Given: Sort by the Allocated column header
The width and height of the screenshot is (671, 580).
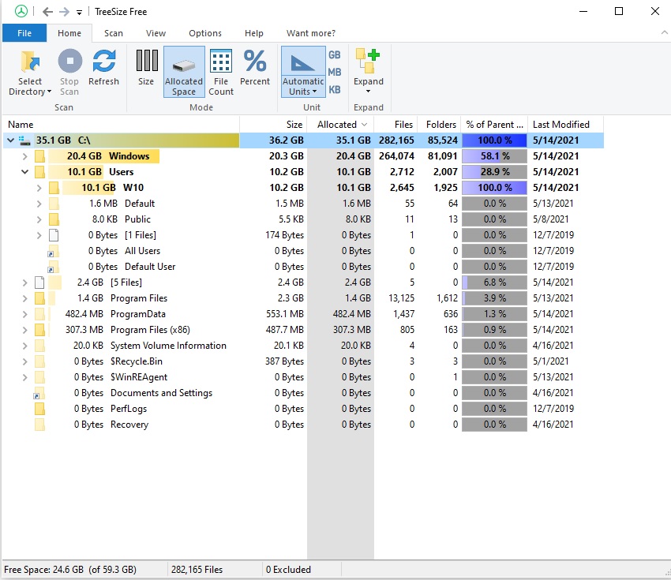Looking at the screenshot, I should [x=341, y=125].
